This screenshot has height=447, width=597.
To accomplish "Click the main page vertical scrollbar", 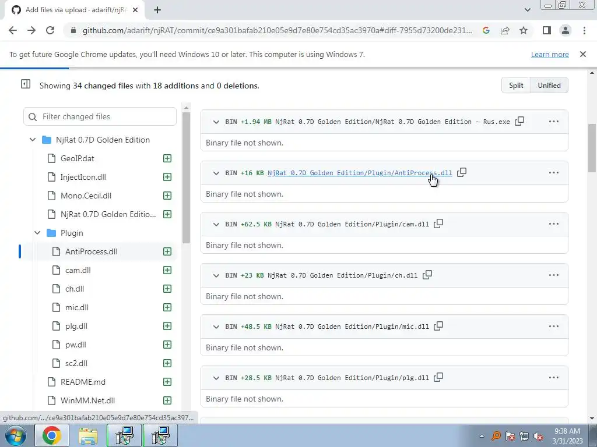I will (x=592, y=148).
